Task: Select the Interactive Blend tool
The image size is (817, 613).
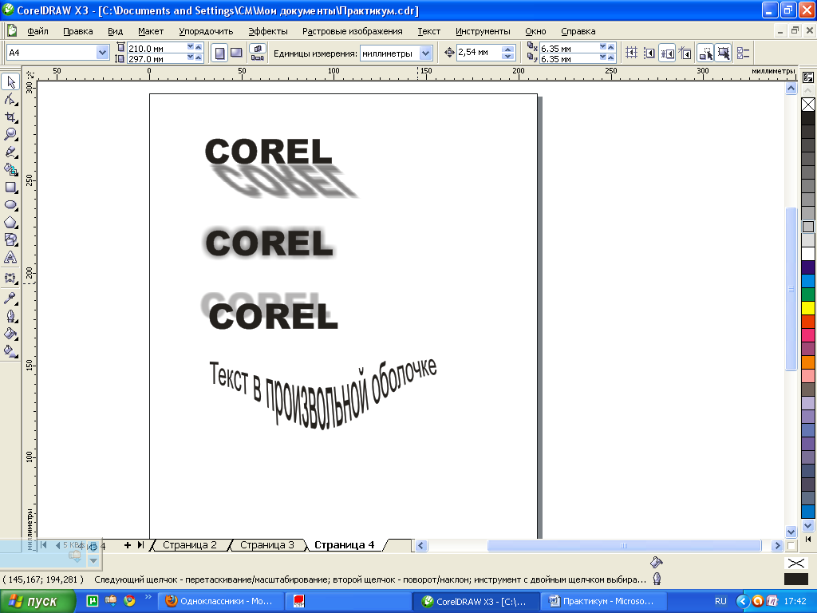Action: (x=10, y=279)
